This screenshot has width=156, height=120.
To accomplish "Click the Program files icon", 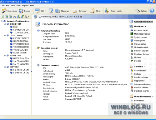I will coord(132,81).
